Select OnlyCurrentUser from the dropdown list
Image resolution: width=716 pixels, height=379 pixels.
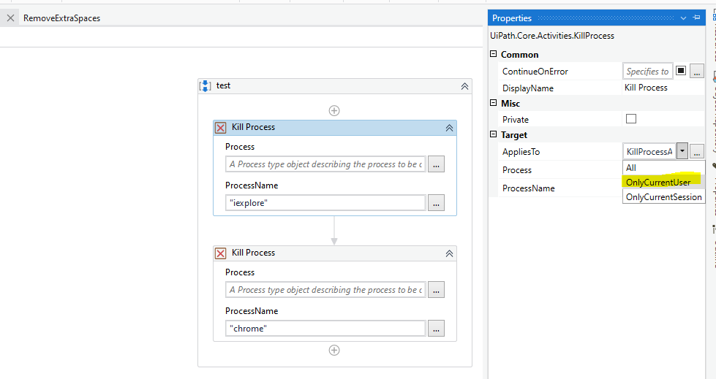[658, 182]
